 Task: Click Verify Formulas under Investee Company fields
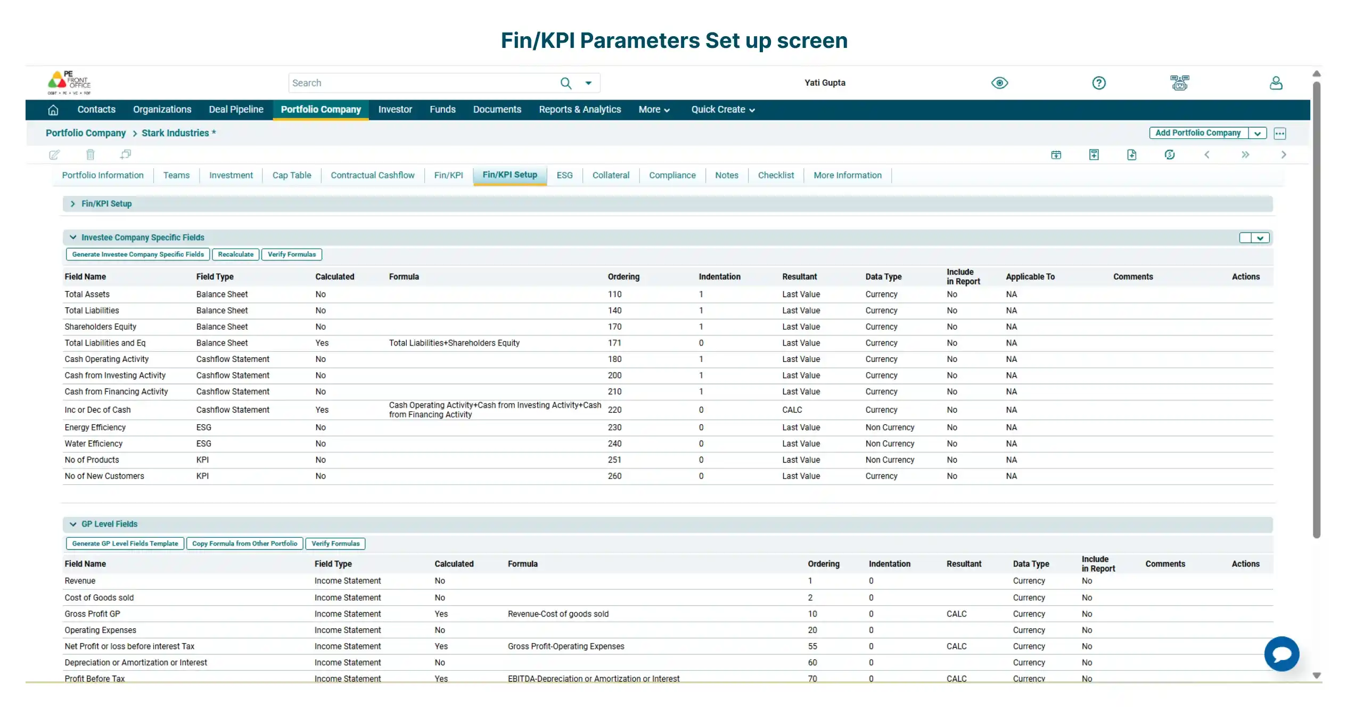click(x=291, y=254)
